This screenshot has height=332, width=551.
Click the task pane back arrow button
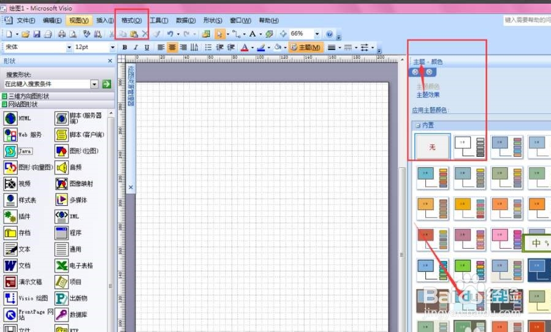(416, 72)
